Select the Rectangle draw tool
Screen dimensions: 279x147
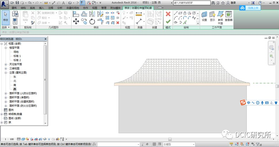(x=180, y=13)
